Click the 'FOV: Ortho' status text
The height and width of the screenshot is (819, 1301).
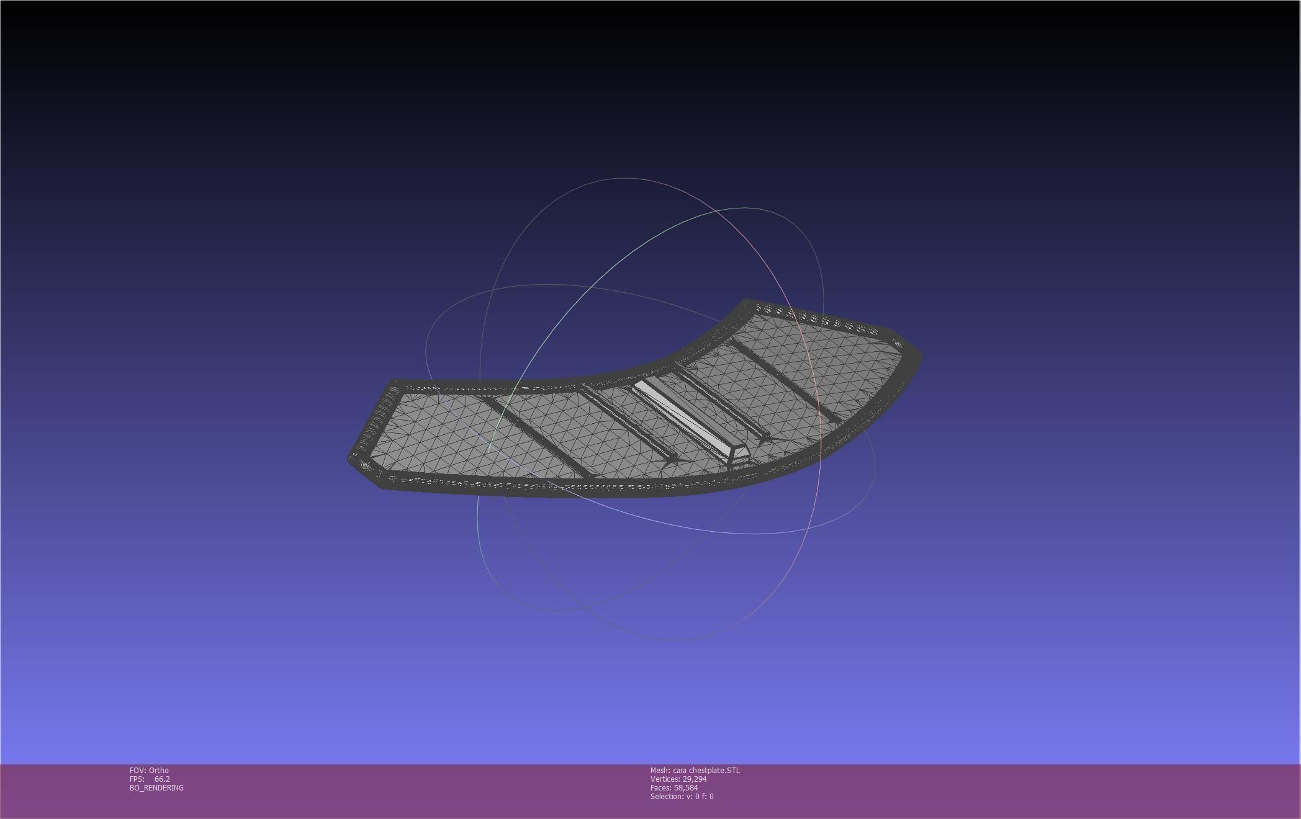pos(149,770)
